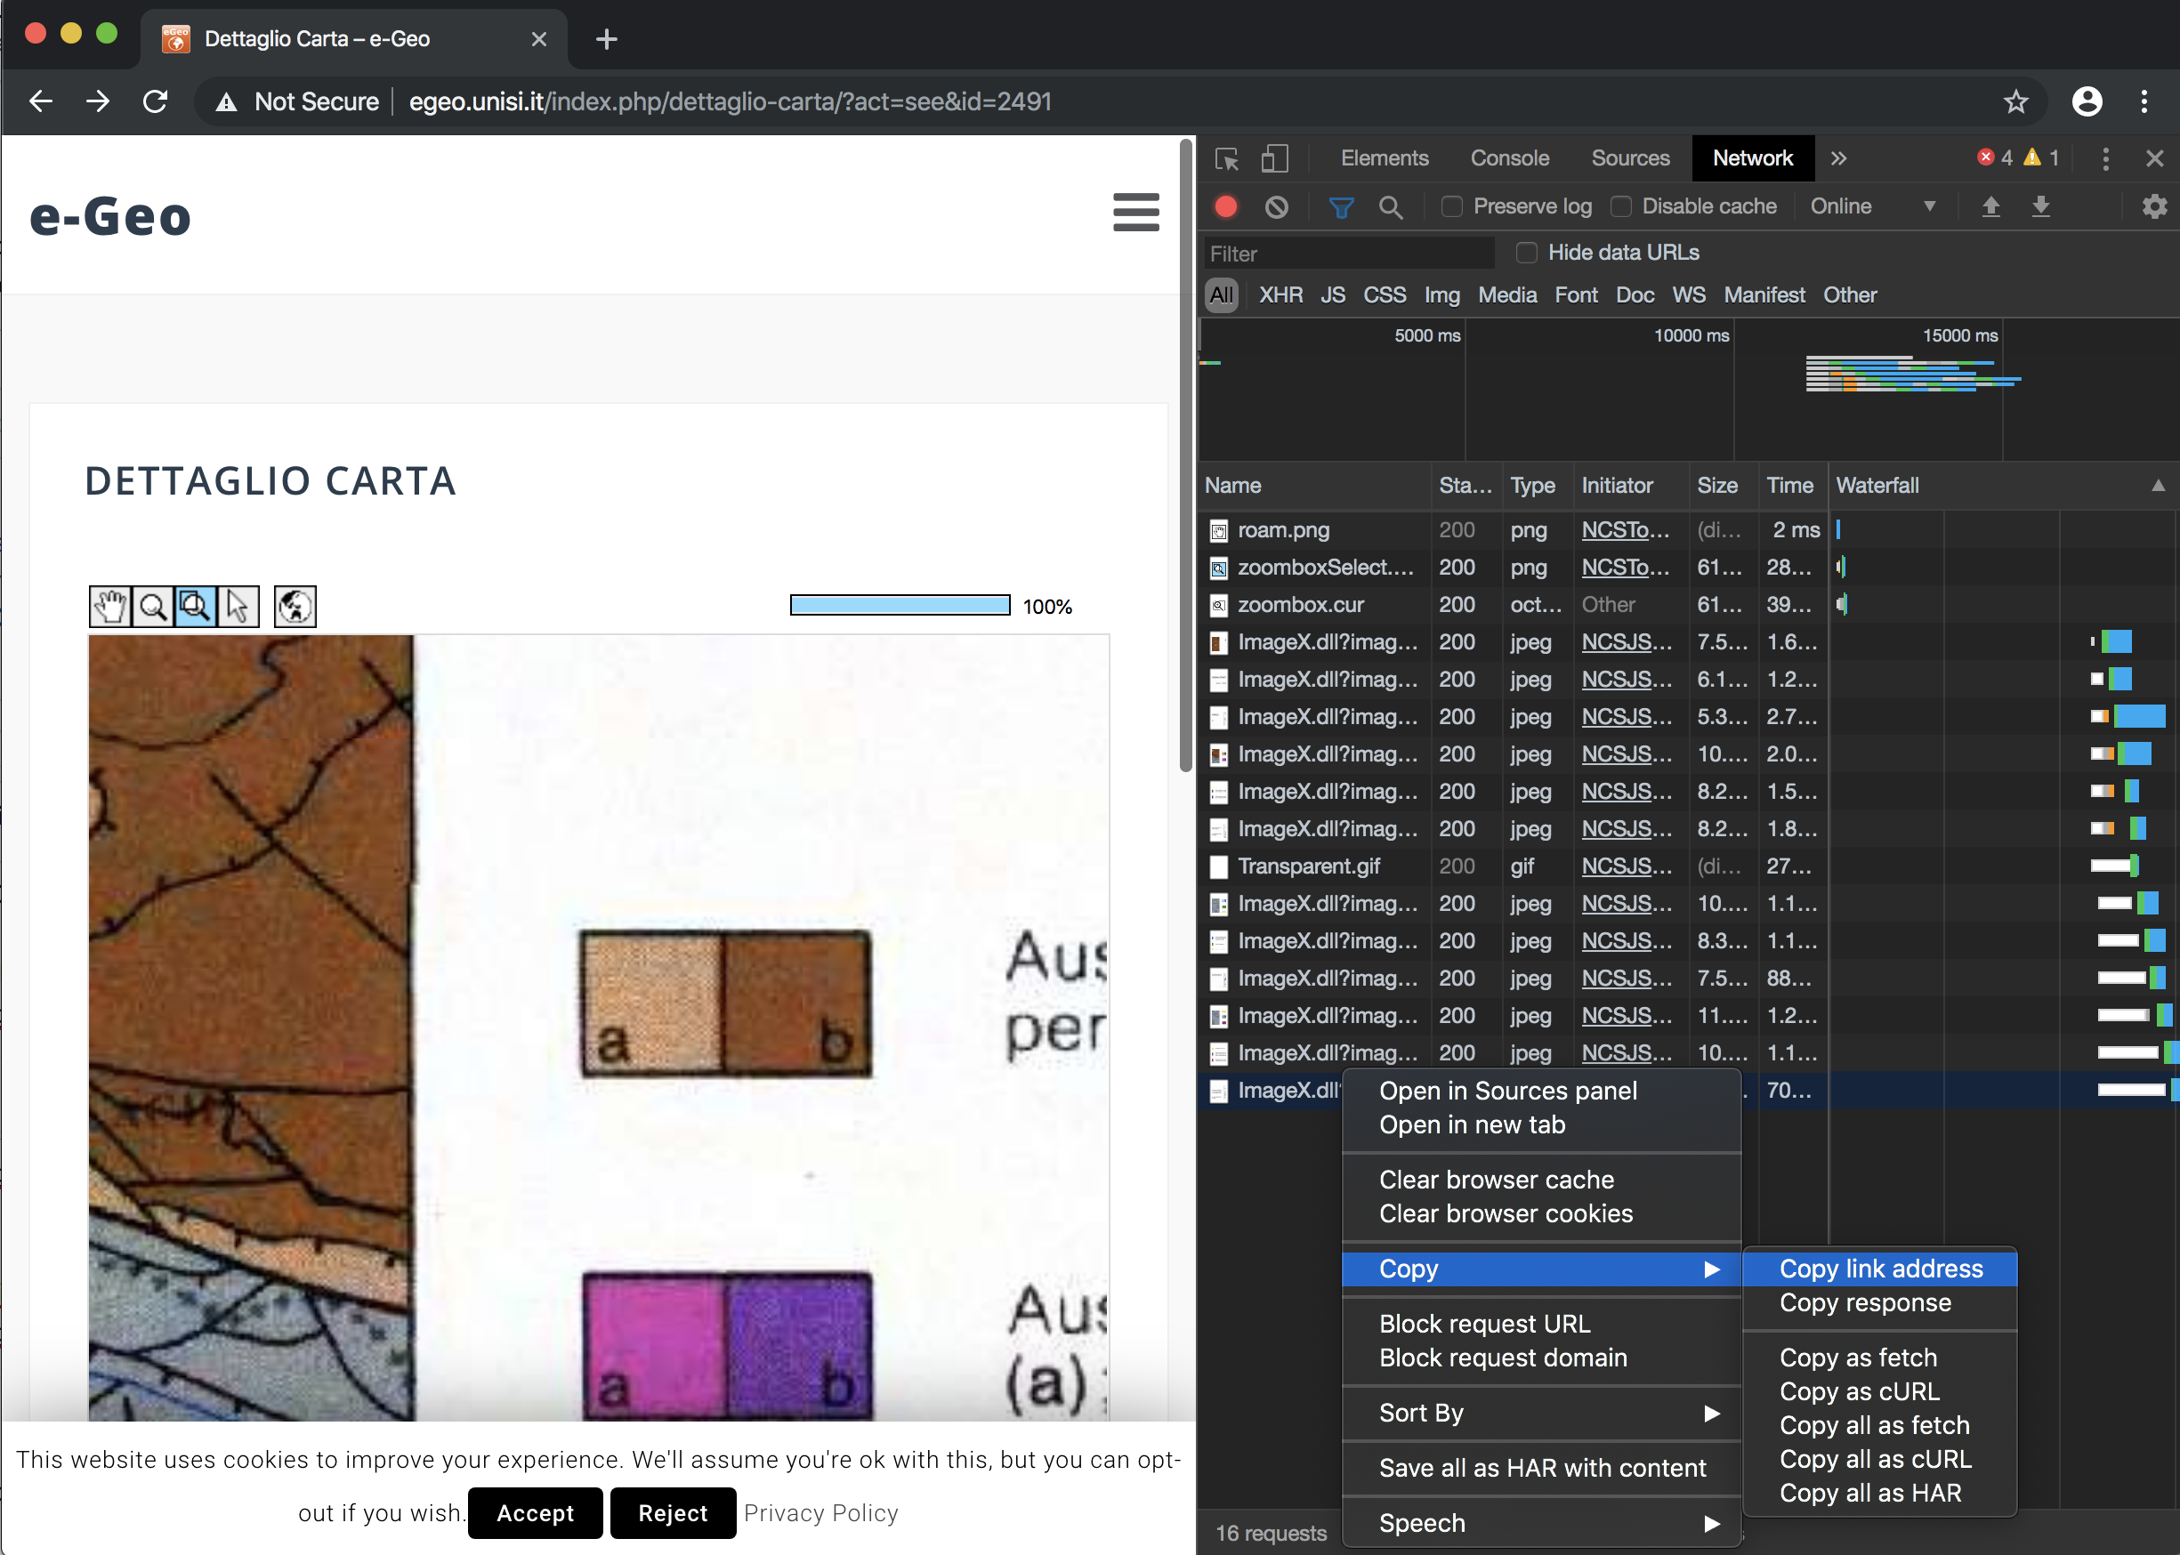The height and width of the screenshot is (1555, 2180).
Task: Toggle the Waterfall column sort arrow
Action: [x=2158, y=486]
